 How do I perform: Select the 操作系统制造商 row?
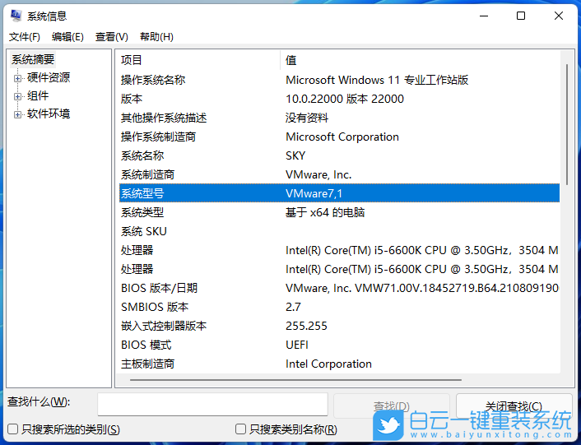click(339, 137)
